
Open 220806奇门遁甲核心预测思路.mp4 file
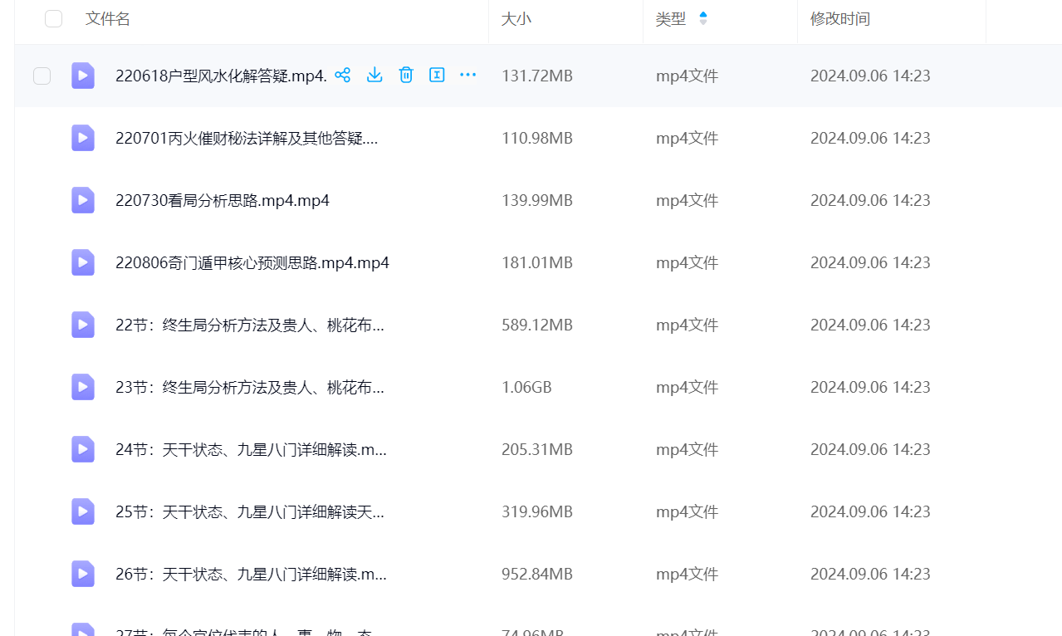point(252,262)
